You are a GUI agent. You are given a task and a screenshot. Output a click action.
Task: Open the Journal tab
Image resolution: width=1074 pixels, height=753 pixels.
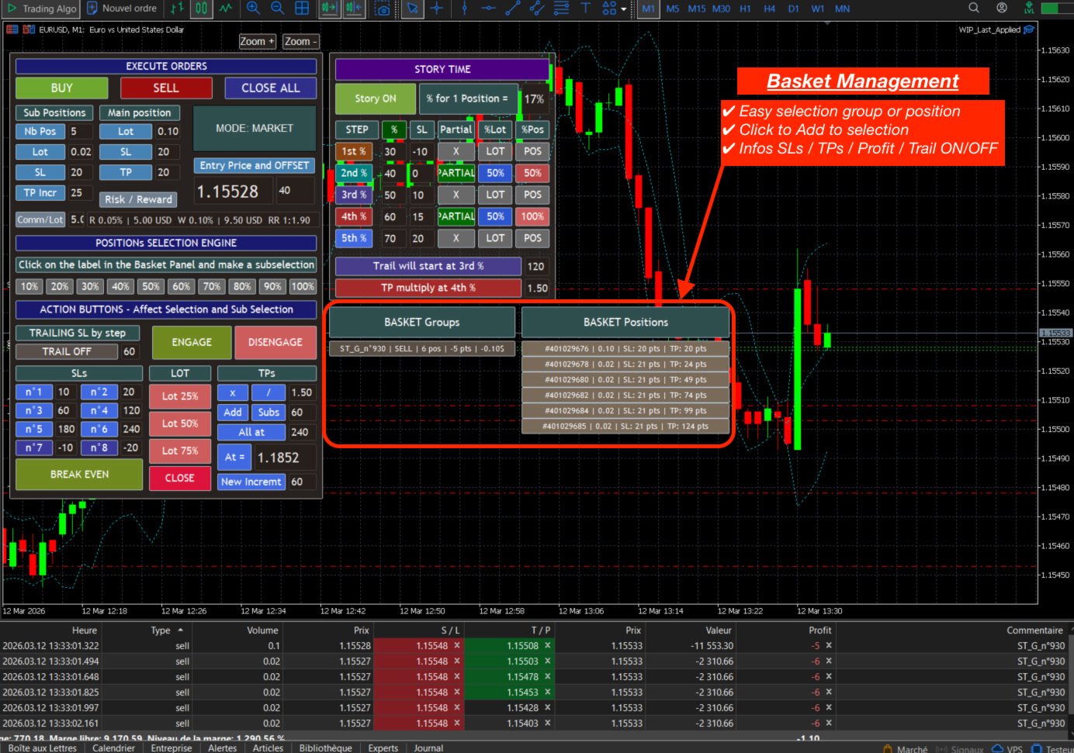click(x=428, y=748)
